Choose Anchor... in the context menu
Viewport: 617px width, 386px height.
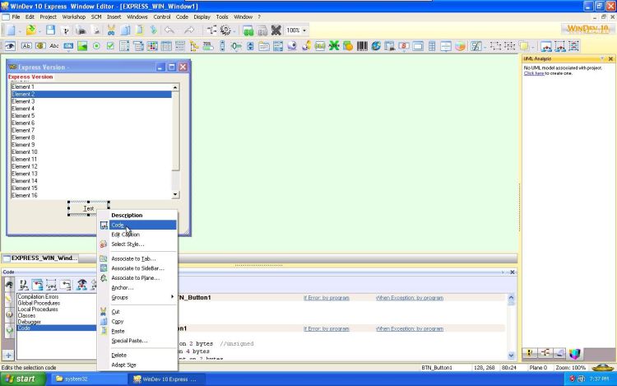137,287
